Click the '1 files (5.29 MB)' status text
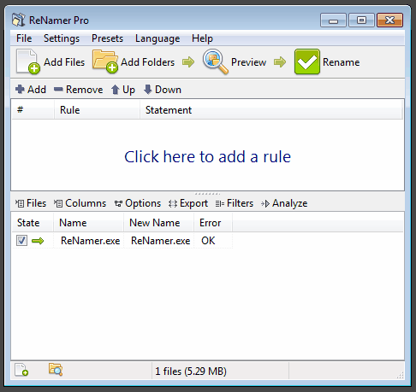The height and width of the screenshot is (392, 416). point(191,372)
